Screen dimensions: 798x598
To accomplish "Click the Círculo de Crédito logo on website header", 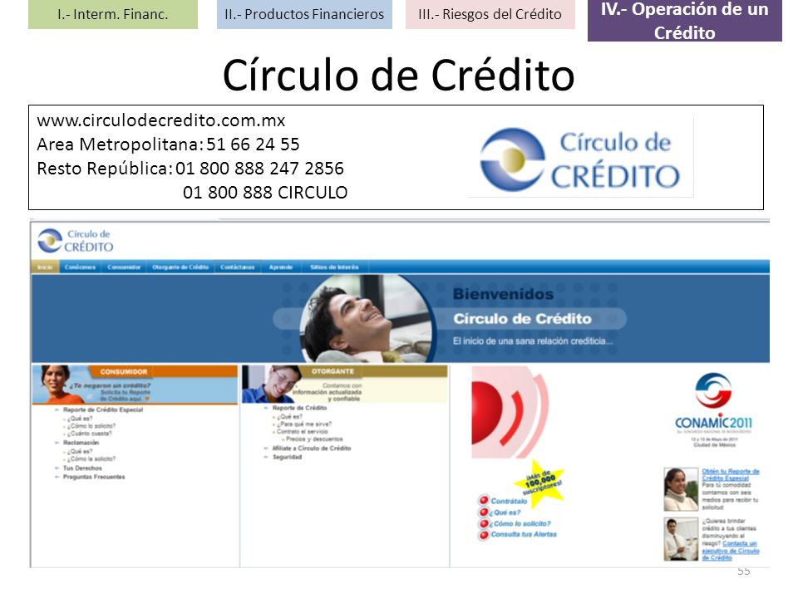I will (x=76, y=241).
